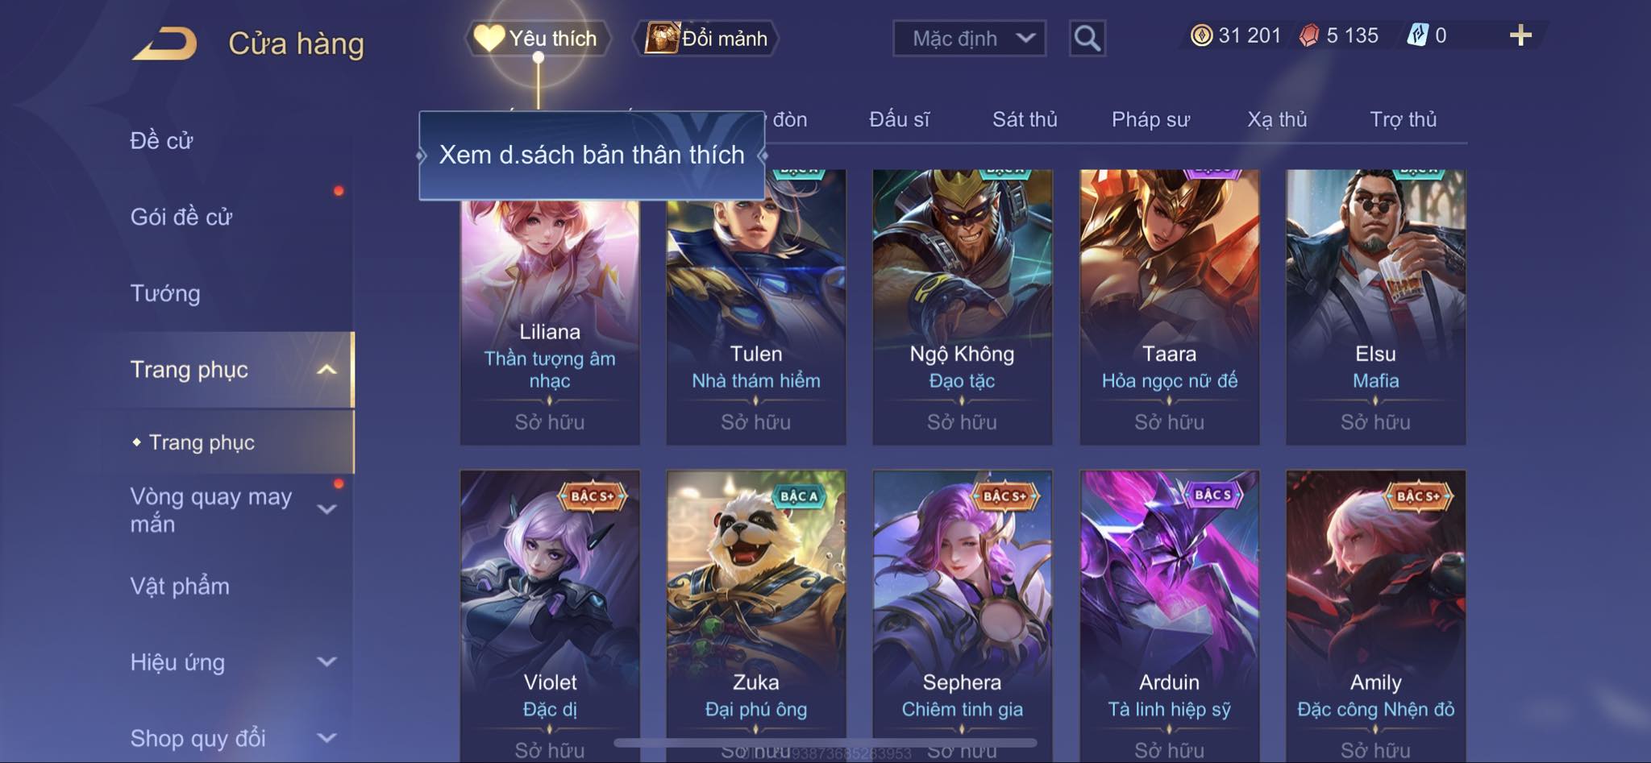Select the Elsu Mafia skin card
The height and width of the screenshot is (763, 1651).
(1375, 306)
